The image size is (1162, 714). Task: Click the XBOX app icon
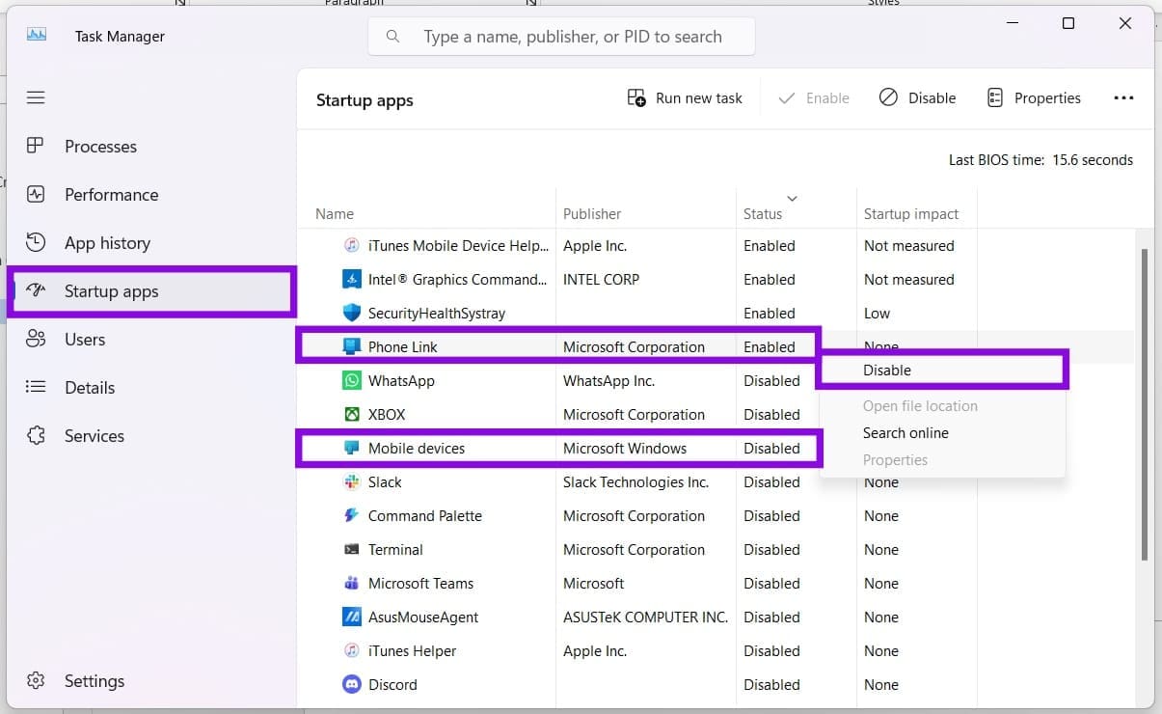click(352, 414)
